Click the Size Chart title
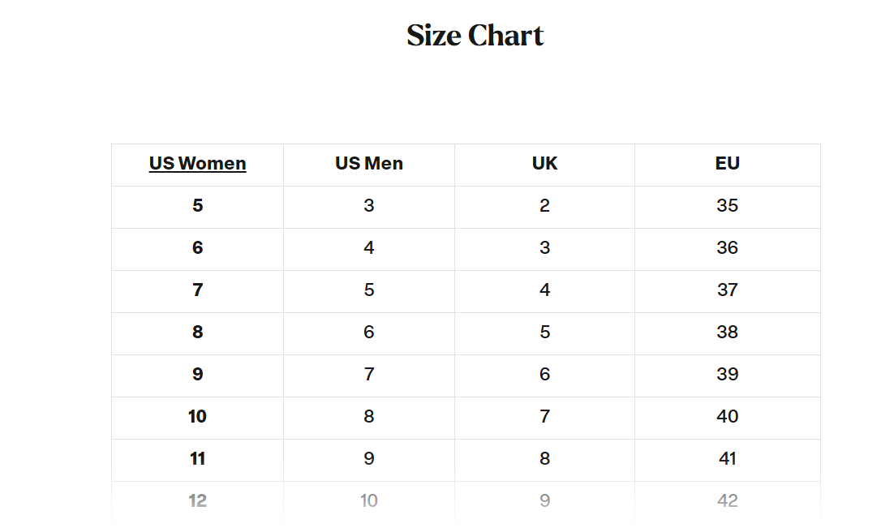This screenshot has width=894, height=528. (x=475, y=36)
